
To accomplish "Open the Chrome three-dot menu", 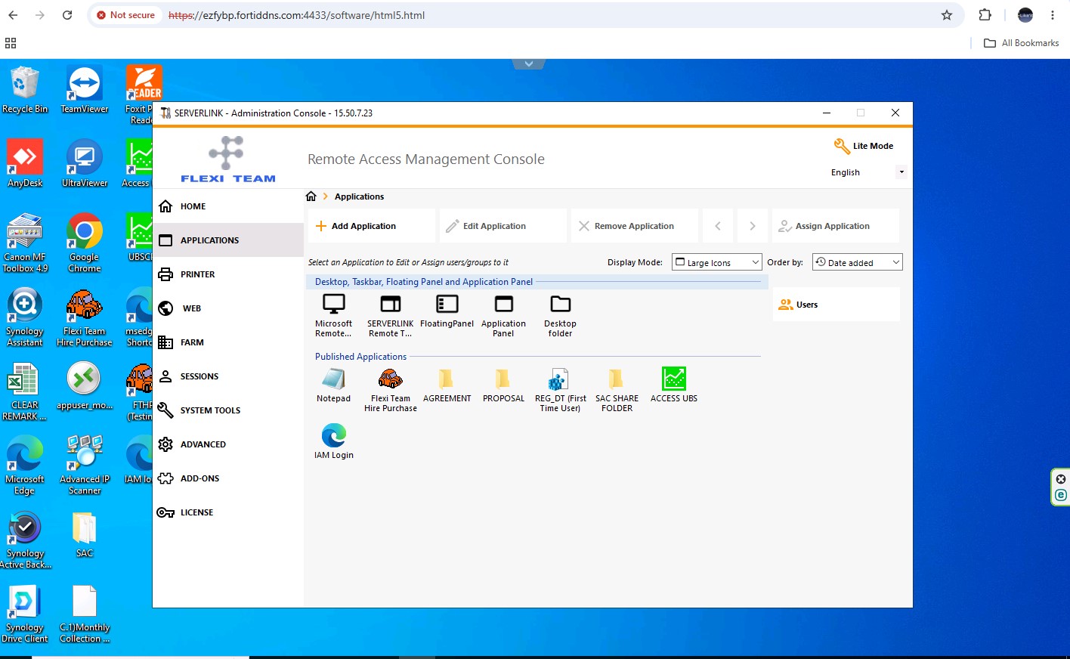I will [x=1053, y=15].
